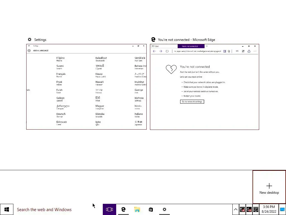Screen dimensions: 286x215
Task: Select the Settings window thumbnail
Action: (87, 87)
